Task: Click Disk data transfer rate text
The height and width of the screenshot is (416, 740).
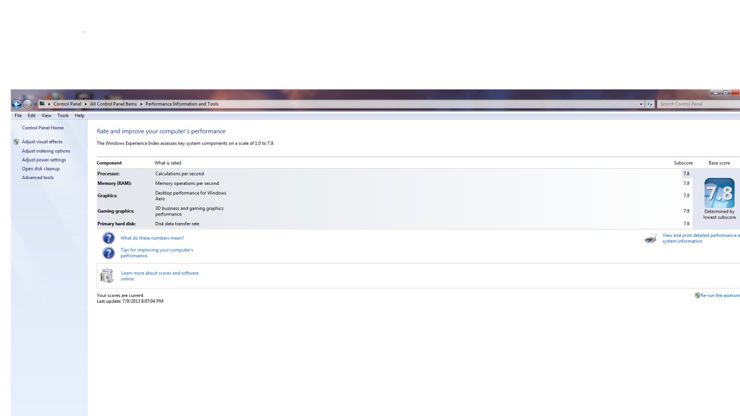Action: pos(177,224)
